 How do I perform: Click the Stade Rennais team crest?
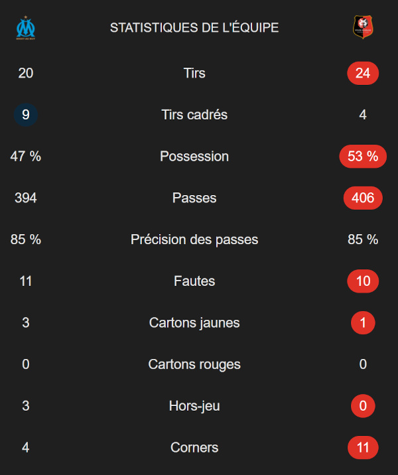click(x=363, y=27)
